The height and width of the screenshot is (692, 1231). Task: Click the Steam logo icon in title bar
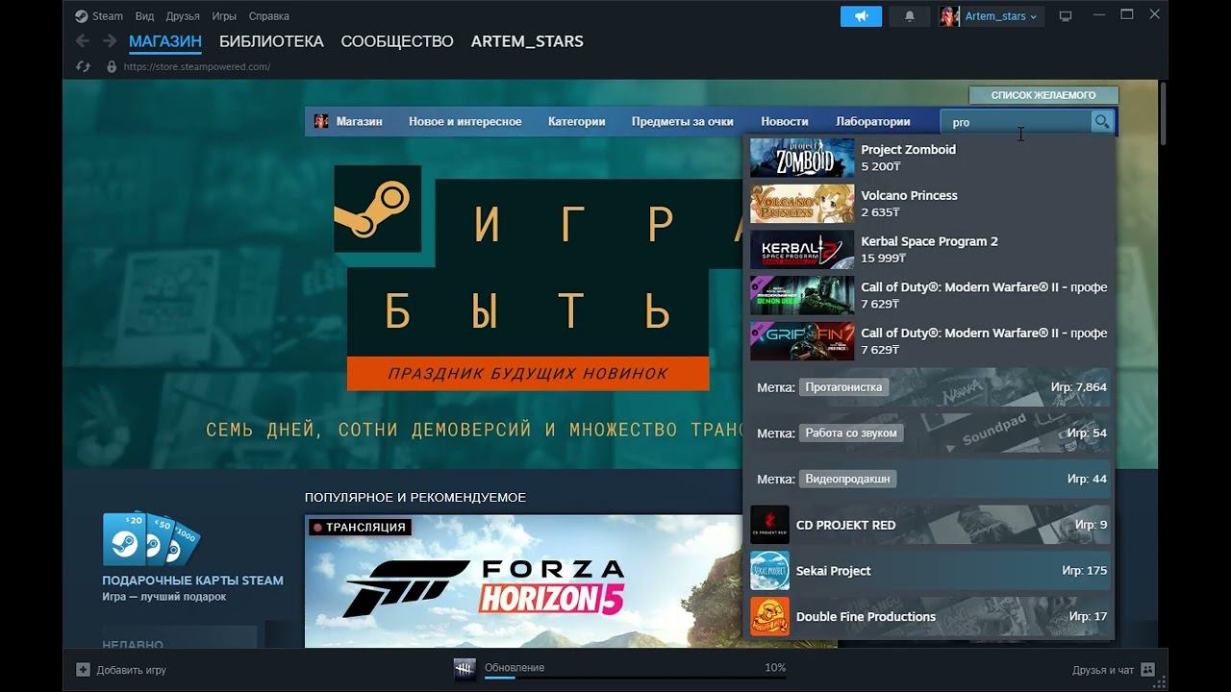82,16
